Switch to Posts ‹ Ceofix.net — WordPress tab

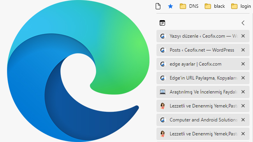pyautogui.click(x=203, y=50)
